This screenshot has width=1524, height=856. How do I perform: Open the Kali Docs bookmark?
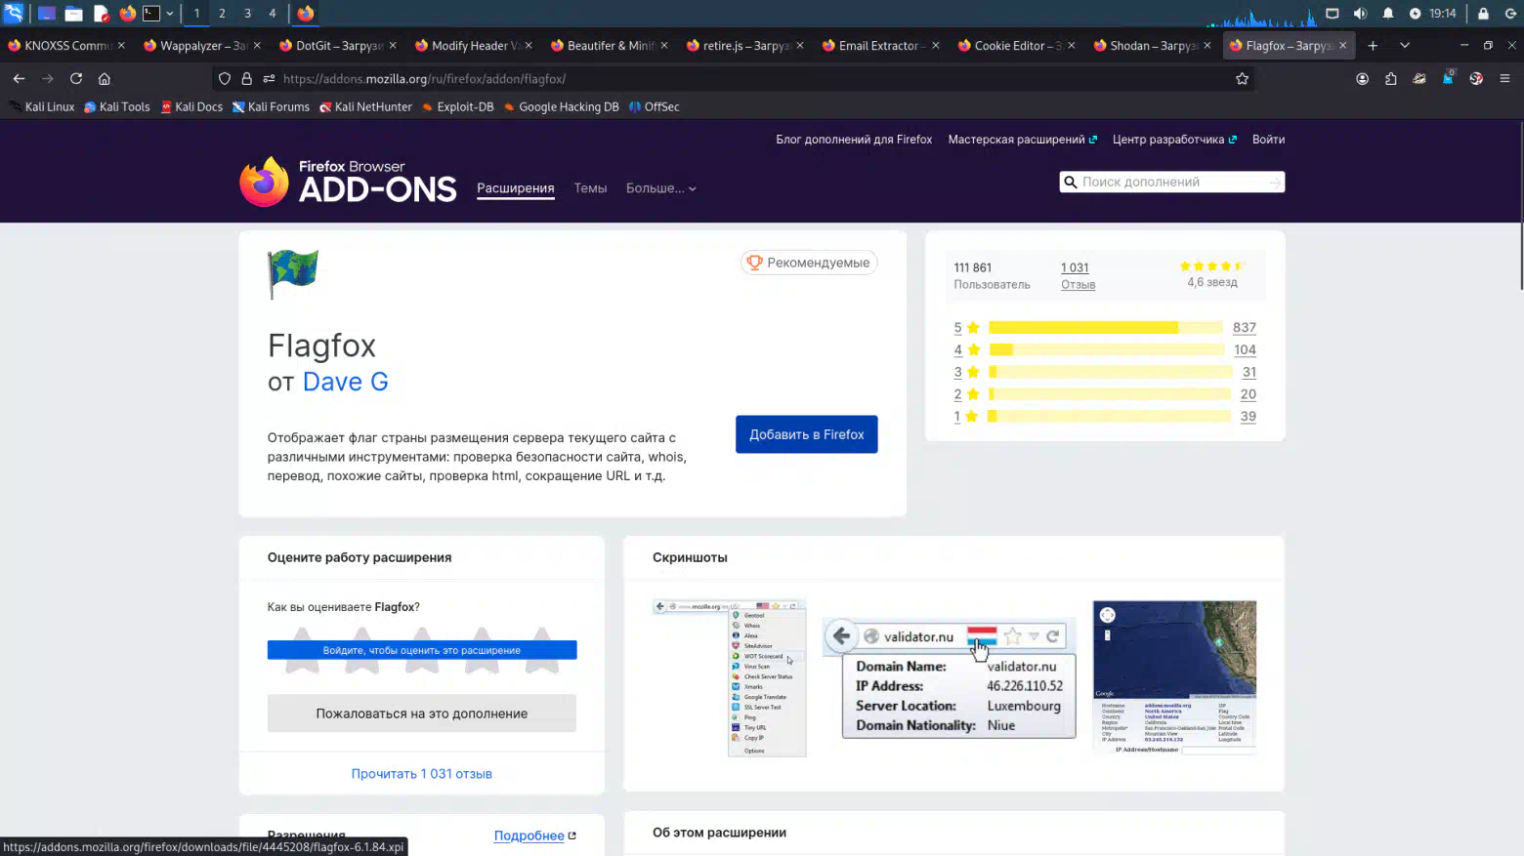pos(191,107)
